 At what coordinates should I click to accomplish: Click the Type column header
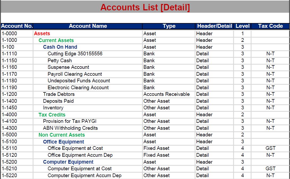click(169, 26)
